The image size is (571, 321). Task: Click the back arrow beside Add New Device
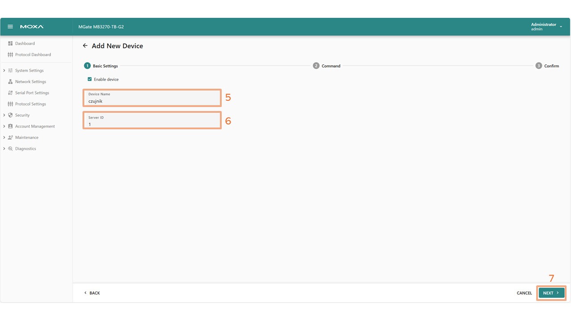tap(85, 46)
